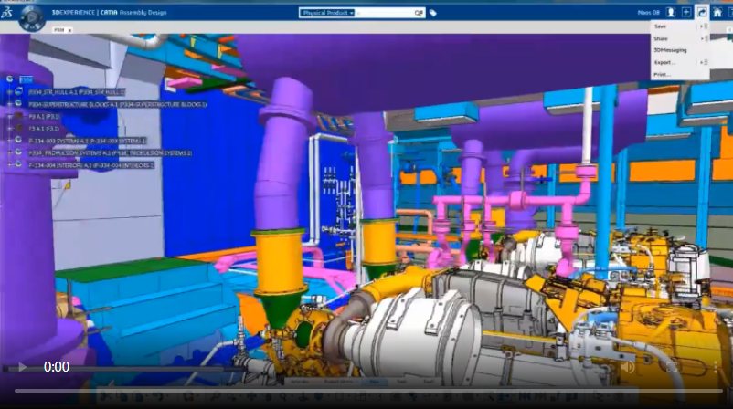Select the Share menu entry
Viewport: 733px width, 409px height.
[661, 38]
